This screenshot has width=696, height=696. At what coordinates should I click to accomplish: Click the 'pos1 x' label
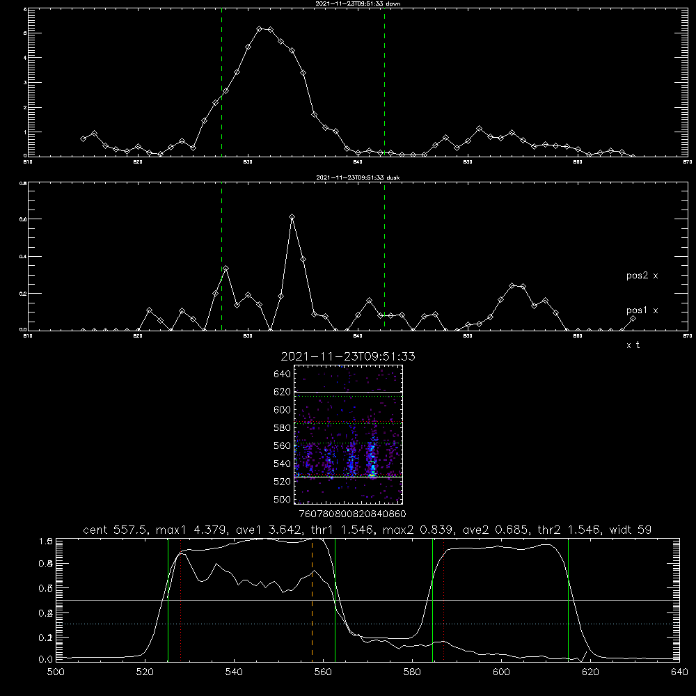pyautogui.click(x=642, y=310)
